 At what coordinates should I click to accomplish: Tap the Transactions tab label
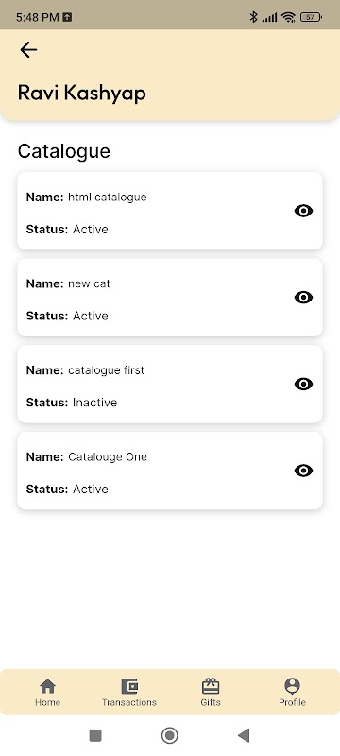pyautogui.click(x=129, y=702)
